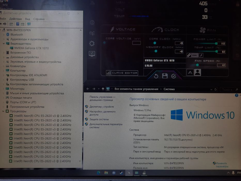Open the Действие menu
The height and width of the screenshot is (181, 241).
point(15,19)
